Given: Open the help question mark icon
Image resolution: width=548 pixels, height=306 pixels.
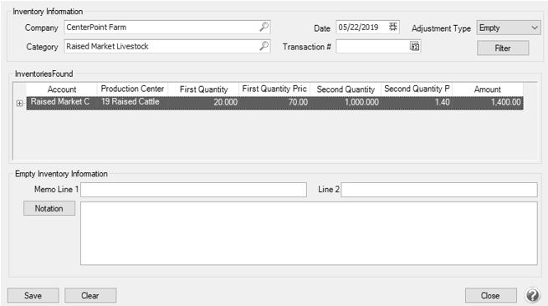Looking at the screenshot, I should [533, 295].
